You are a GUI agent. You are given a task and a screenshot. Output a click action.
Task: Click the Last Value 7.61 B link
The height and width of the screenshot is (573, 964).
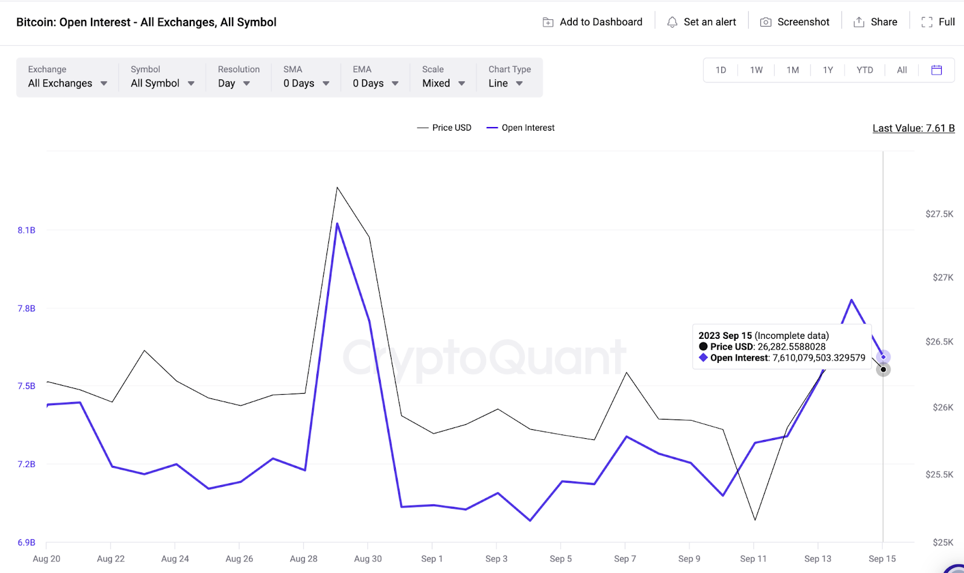[913, 128]
